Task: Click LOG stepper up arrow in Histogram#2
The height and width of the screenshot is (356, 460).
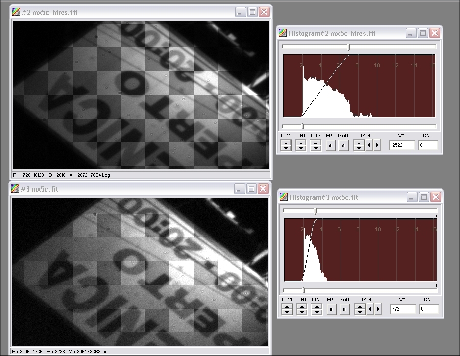Action: coord(316,143)
